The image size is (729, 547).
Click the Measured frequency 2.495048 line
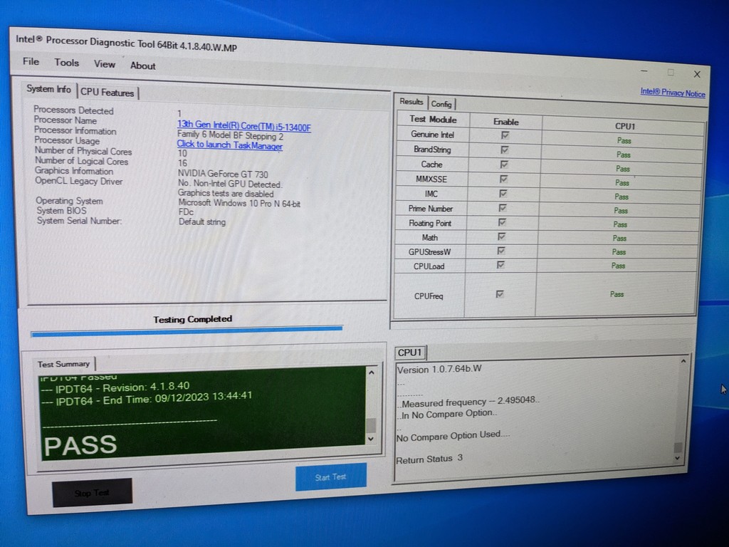[x=468, y=402]
